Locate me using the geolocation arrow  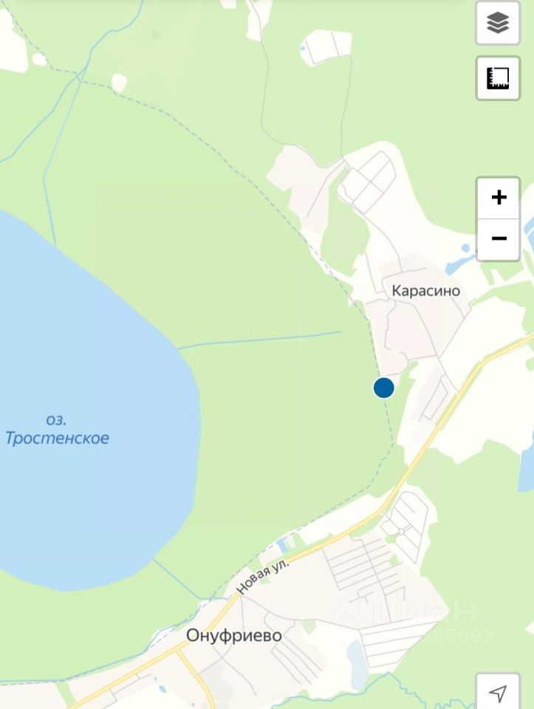click(498, 692)
